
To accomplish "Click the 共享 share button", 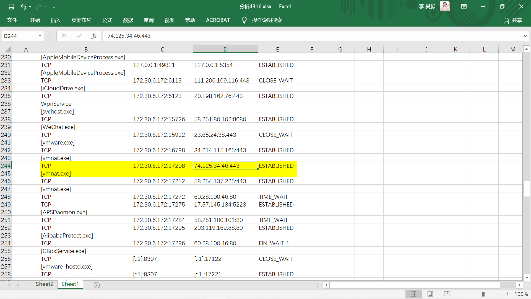I will pyautogui.click(x=513, y=20).
